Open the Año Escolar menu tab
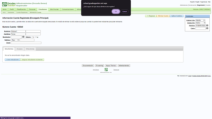 pos(54,10)
